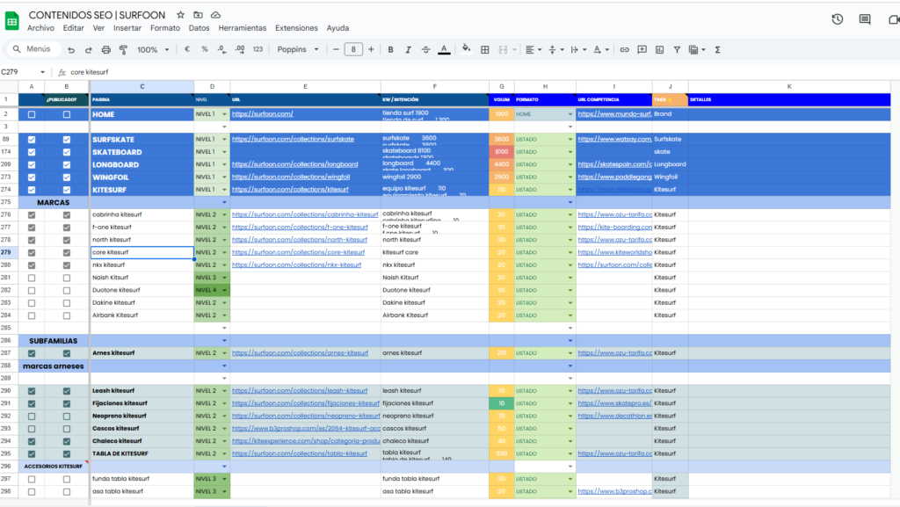Open the Formato menu
This screenshot has height=507, width=900.
pos(164,28)
